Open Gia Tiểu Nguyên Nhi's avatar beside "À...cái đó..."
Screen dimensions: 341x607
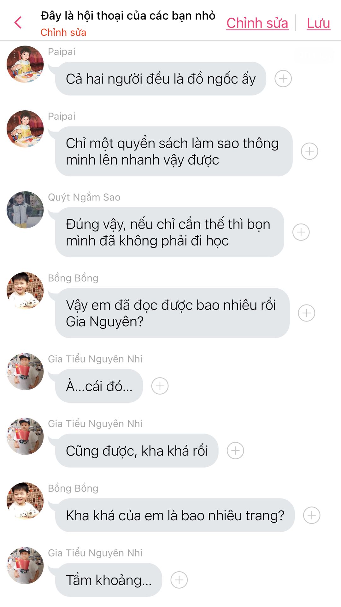pyautogui.click(x=25, y=371)
